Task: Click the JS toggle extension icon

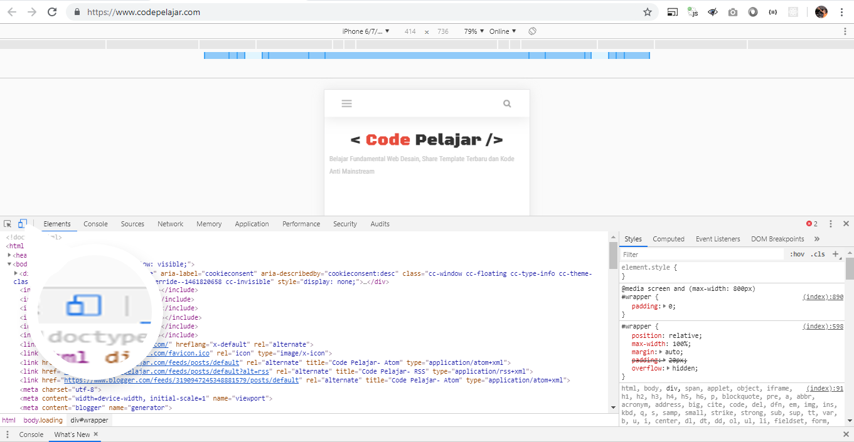Action: pos(692,12)
